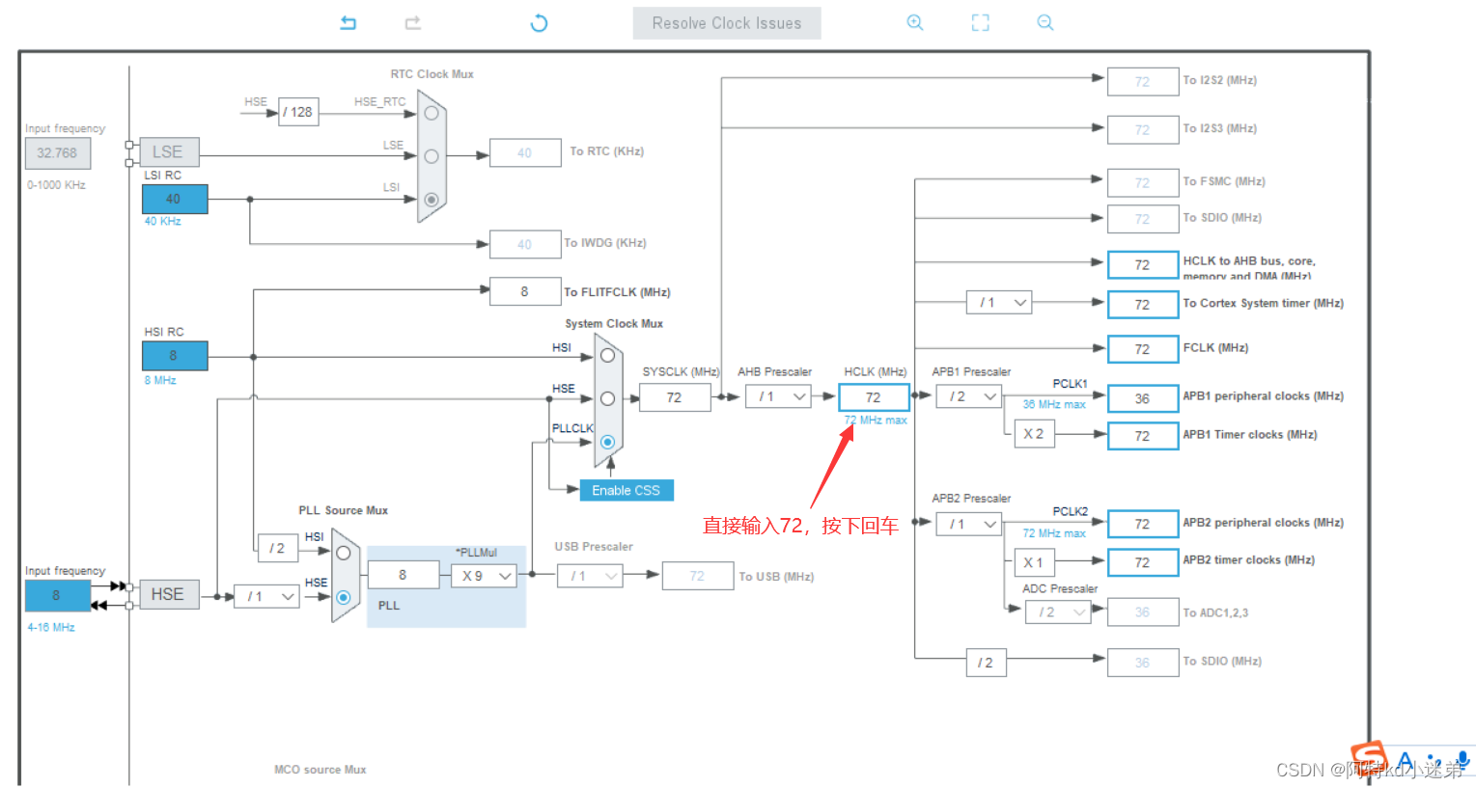1476x788 pixels.
Task: Click the HSI RC 8 value box
Action: 175,356
